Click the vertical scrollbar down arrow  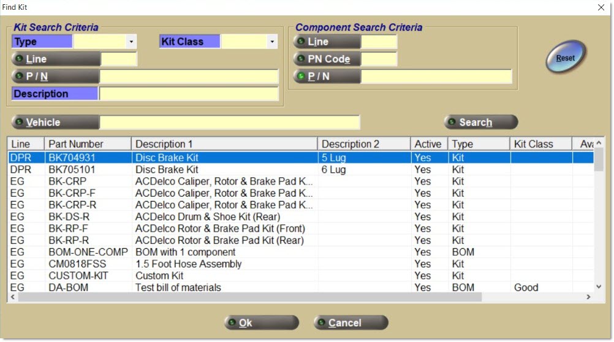599,287
